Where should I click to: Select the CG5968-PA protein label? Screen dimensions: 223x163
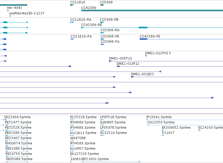tap(110, 42)
